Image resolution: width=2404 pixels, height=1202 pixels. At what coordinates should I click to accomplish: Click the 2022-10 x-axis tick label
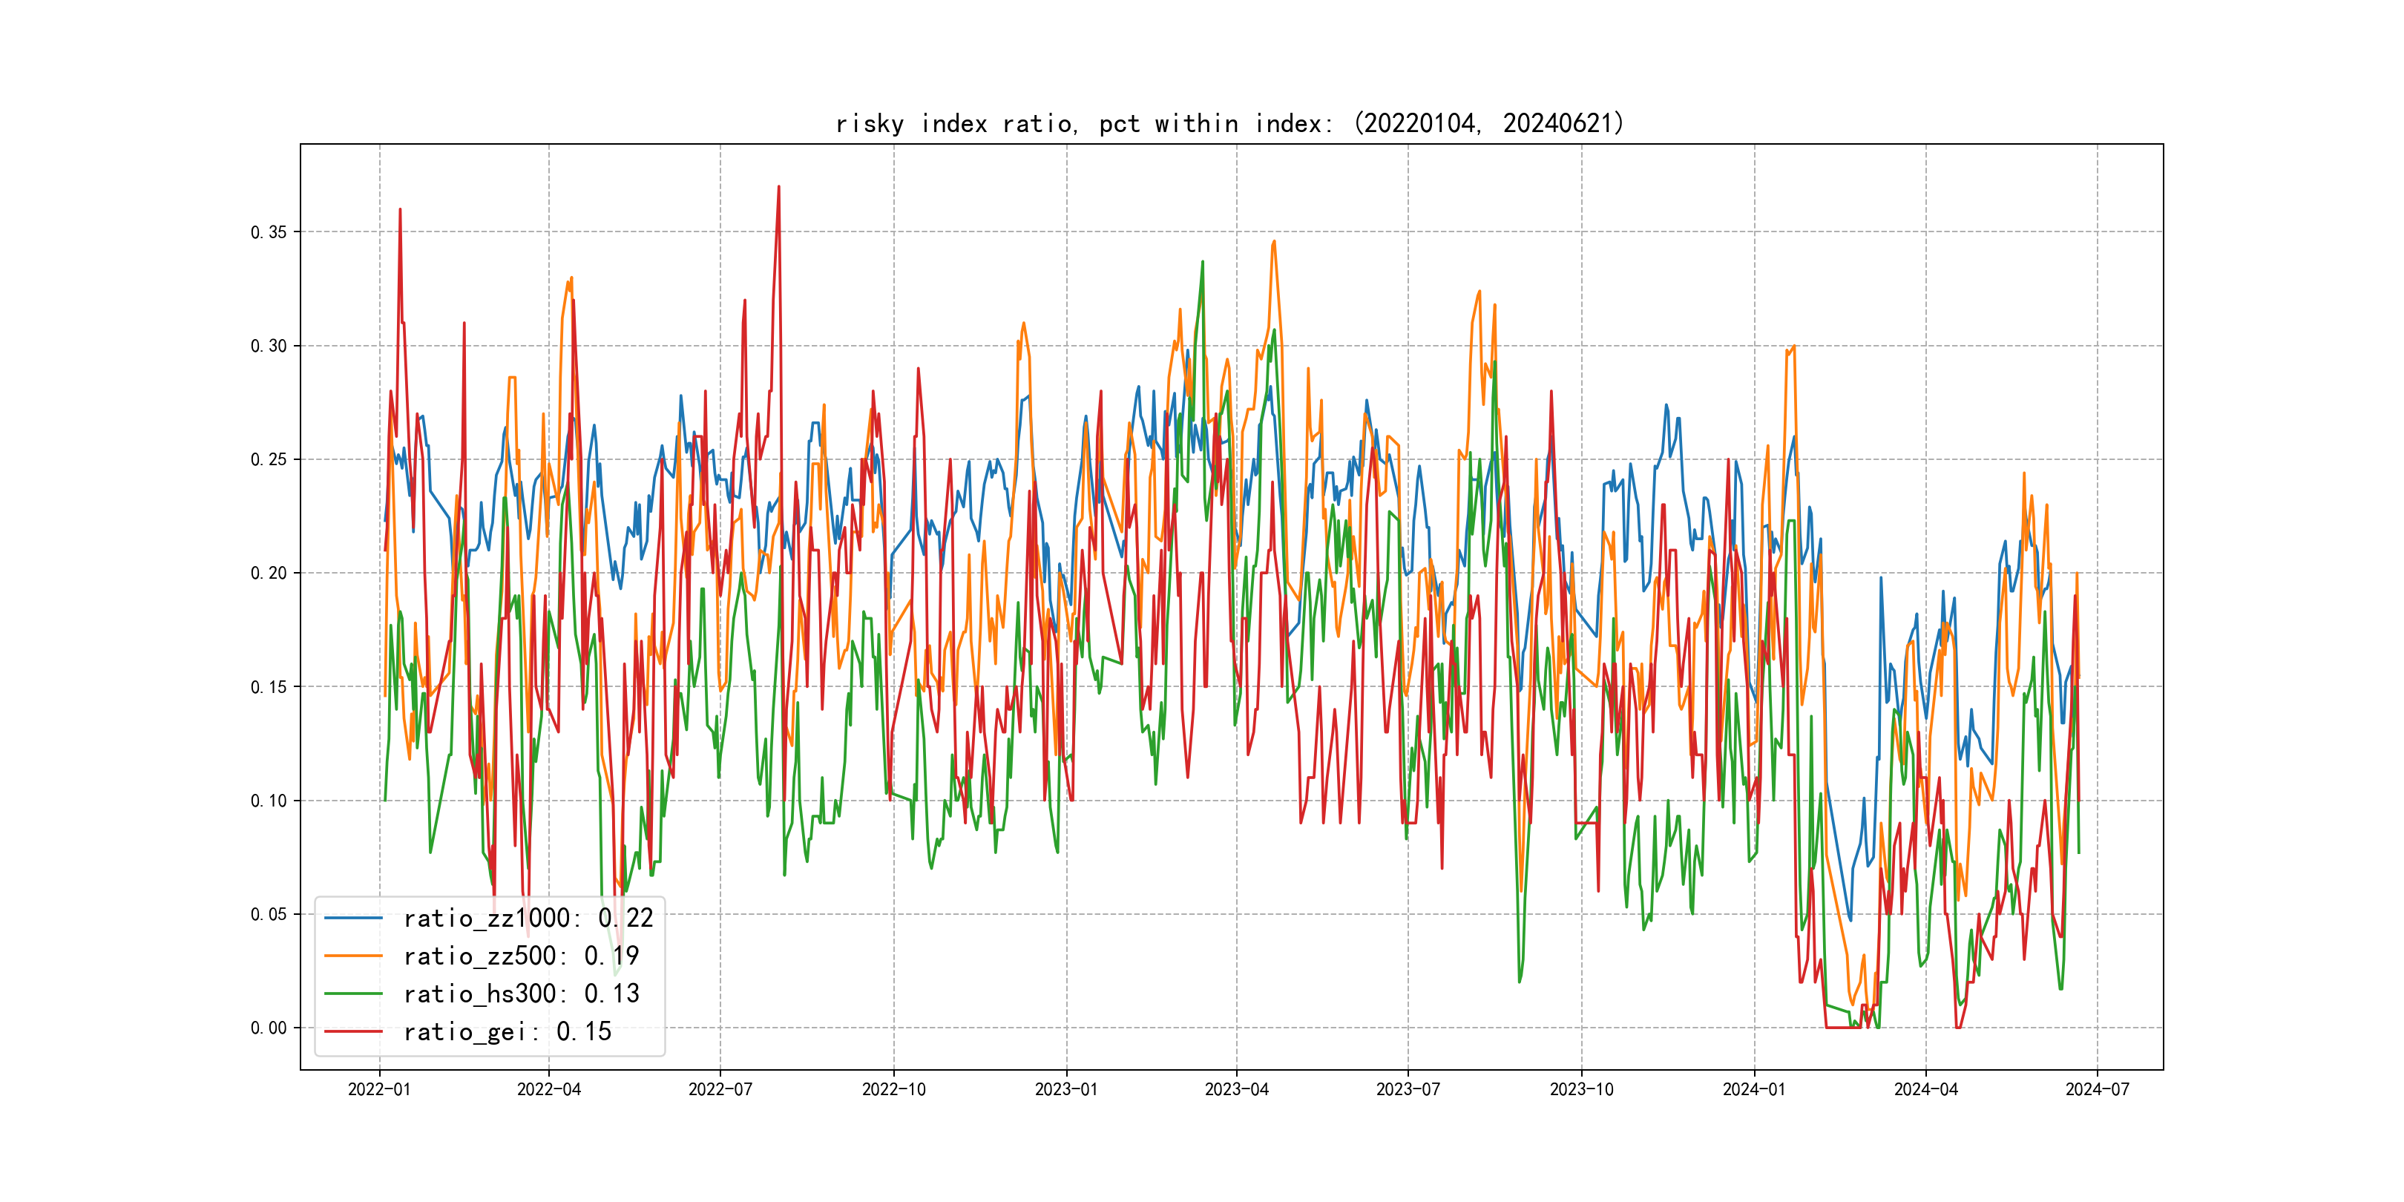coord(893,1089)
